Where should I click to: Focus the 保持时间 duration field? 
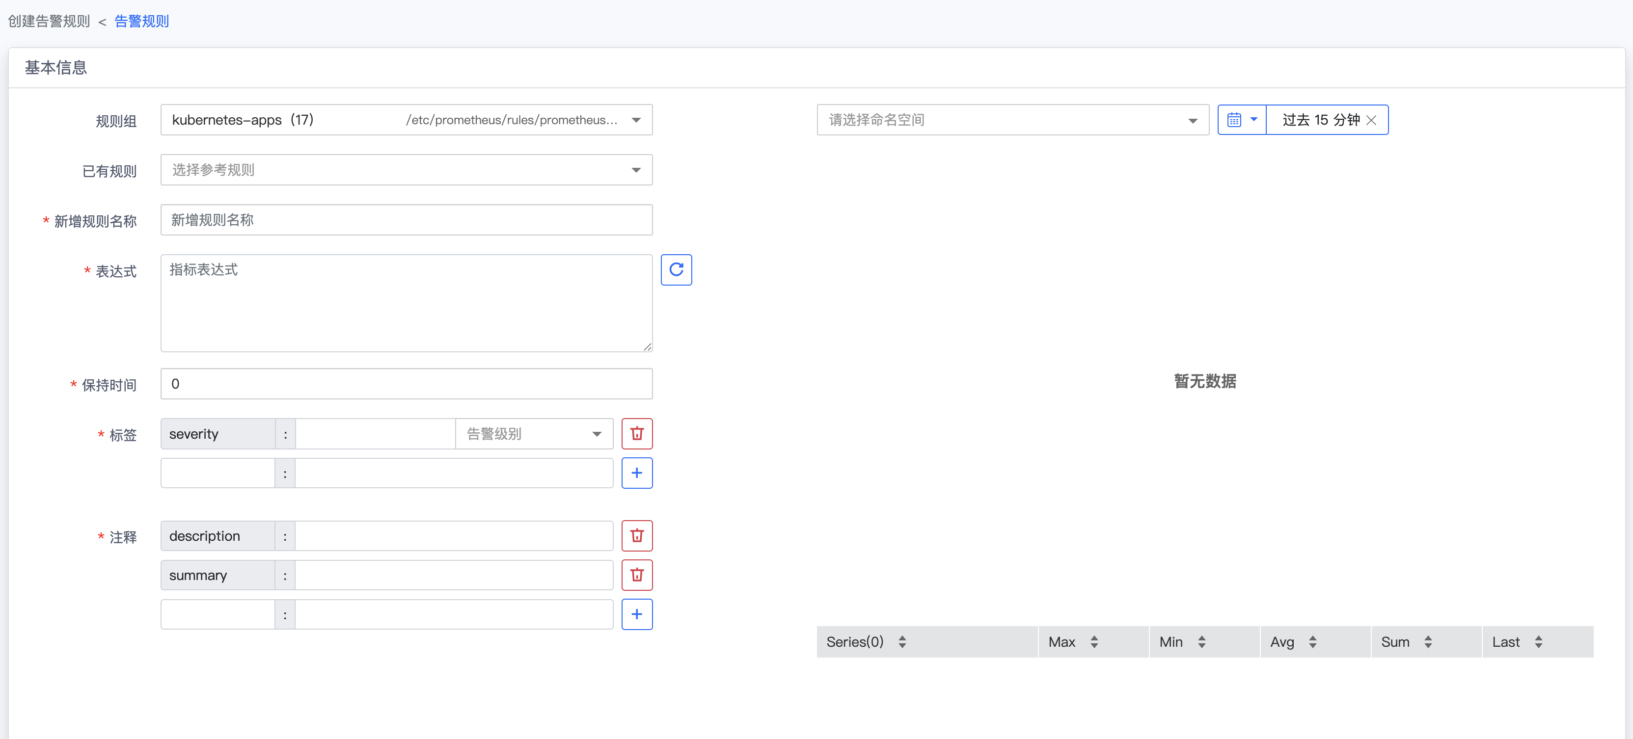tap(407, 384)
